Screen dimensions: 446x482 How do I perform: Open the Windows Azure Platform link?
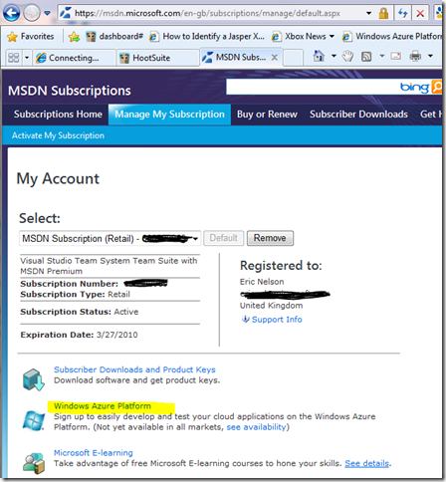click(x=103, y=406)
